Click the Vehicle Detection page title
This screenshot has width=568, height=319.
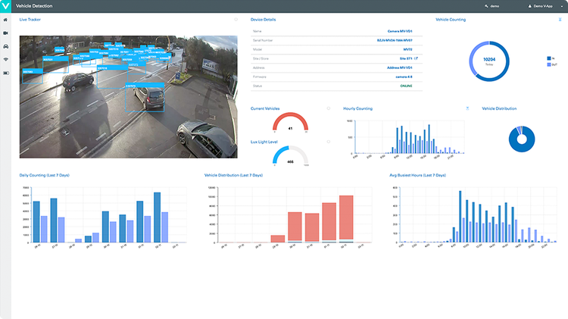(34, 6)
